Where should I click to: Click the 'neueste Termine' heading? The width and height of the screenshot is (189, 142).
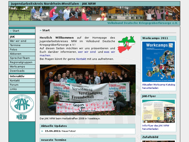pyautogui.click(x=54, y=140)
